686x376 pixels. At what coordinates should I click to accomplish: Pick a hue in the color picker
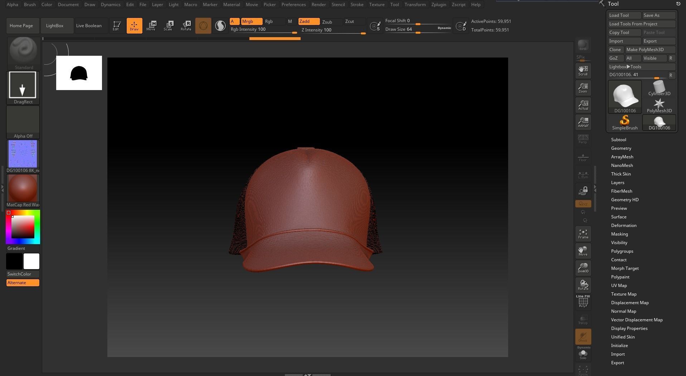(x=23, y=227)
